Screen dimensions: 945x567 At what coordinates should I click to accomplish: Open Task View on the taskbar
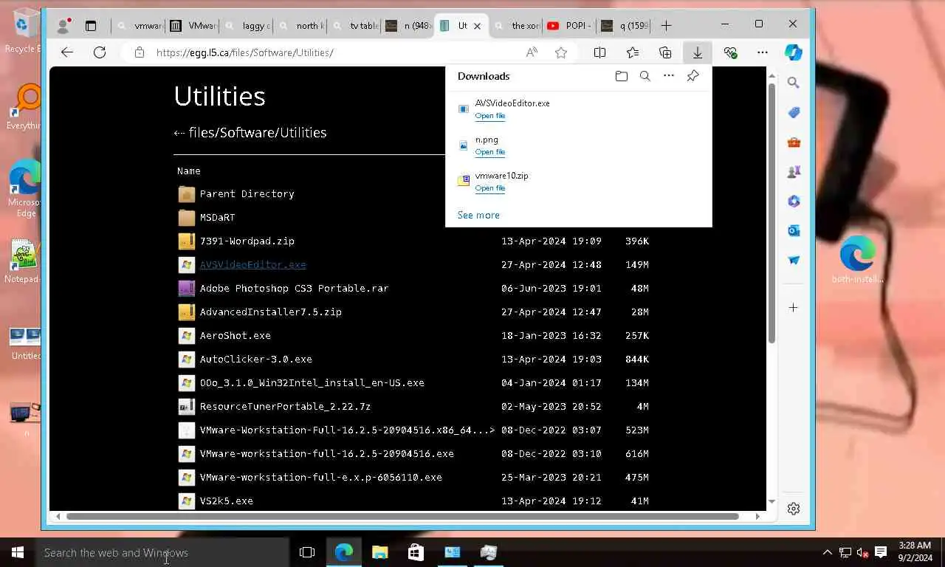click(307, 552)
